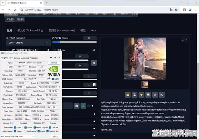199x139 pixels.
Task: Open the browser profile avatar icon
Action: pyautogui.click(x=190, y=10)
